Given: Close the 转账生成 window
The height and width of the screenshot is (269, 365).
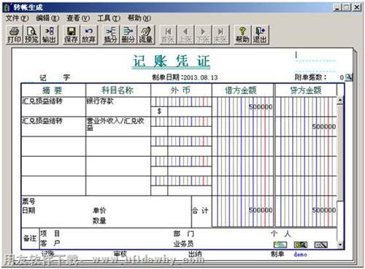Looking at the screenshot, I should coord(357,7).
